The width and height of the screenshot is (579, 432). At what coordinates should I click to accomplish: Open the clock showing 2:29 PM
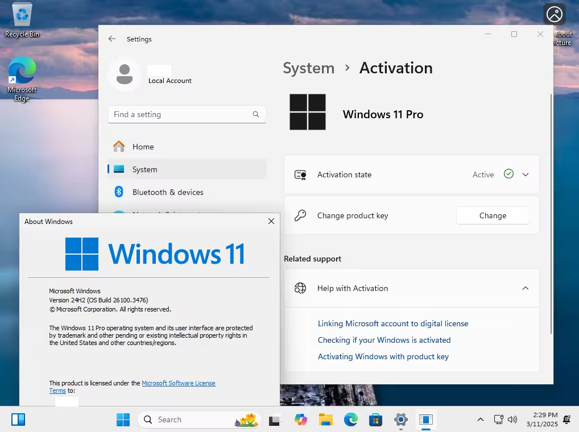(x=541, y=419)
